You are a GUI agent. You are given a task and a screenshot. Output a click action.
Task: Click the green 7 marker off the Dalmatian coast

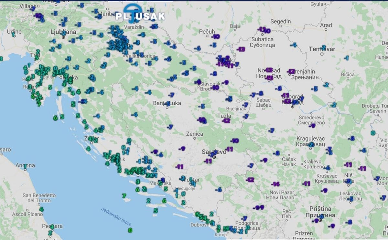pos(124,196)
